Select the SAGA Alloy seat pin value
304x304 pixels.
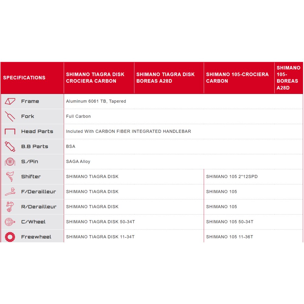pos(78,161)
